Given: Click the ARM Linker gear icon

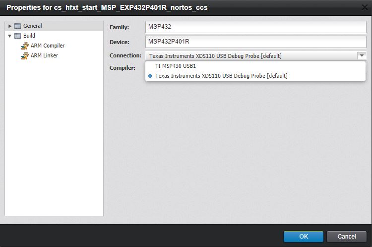Looking at the screenshot, I should point(25,55).
